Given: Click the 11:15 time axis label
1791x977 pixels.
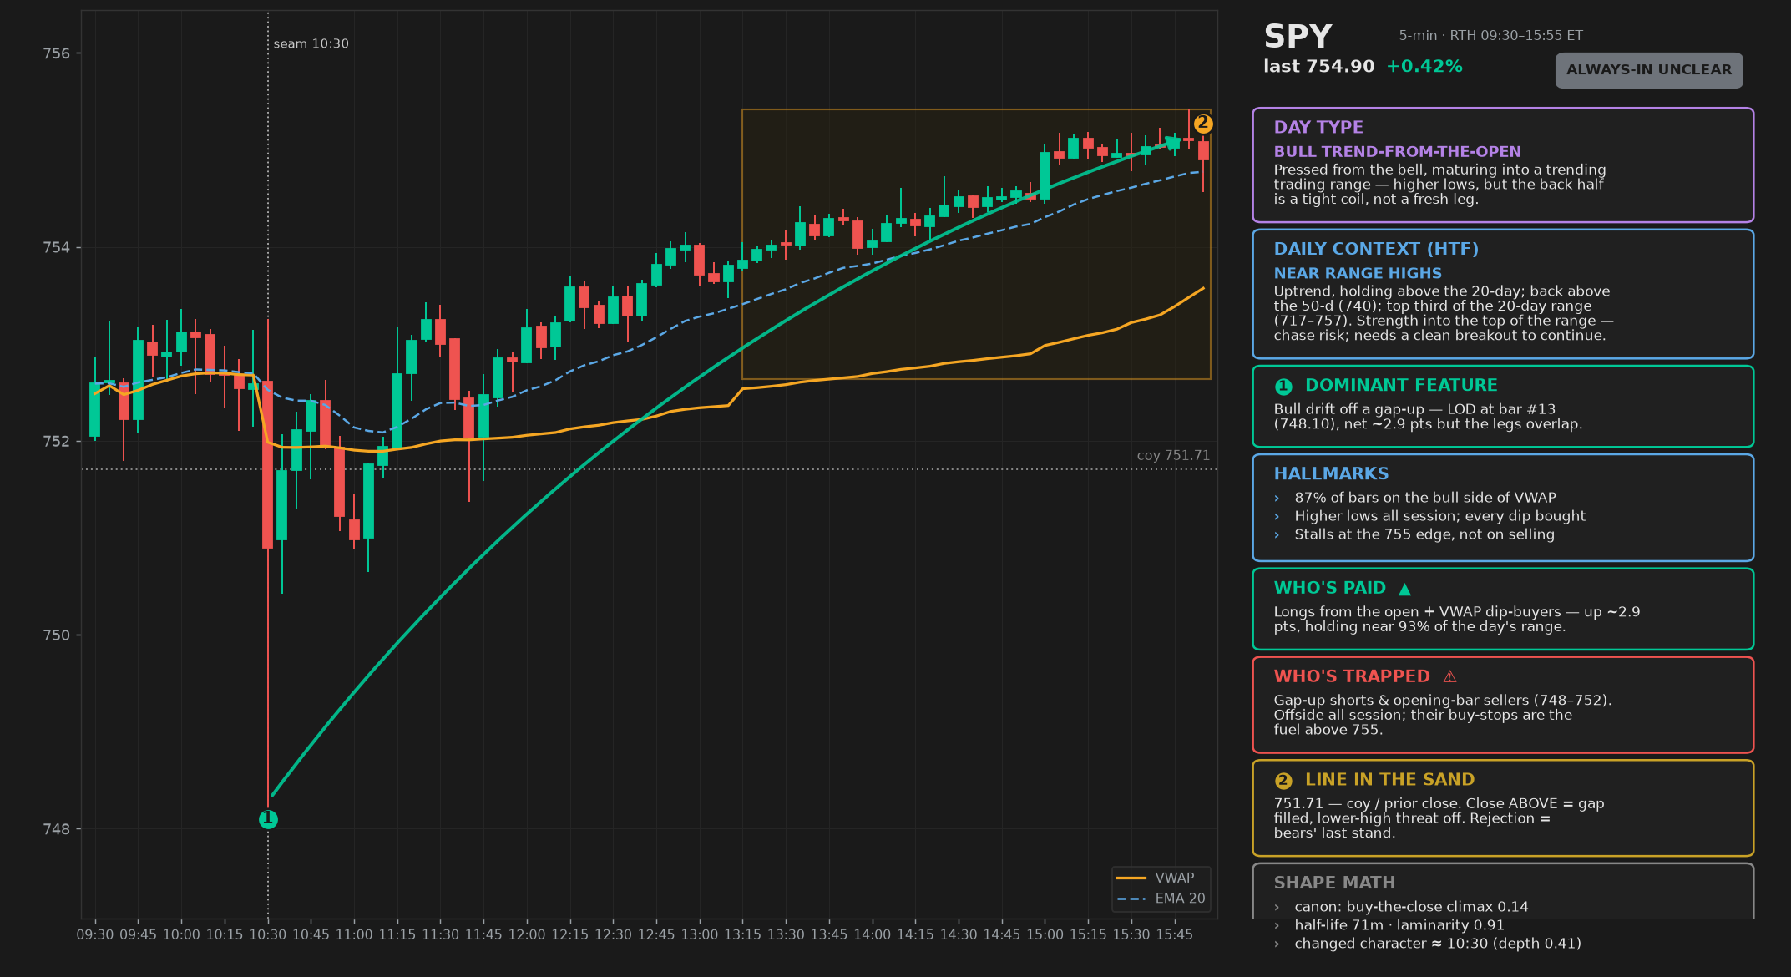Looking at the screenshot, I should point(397,935).
